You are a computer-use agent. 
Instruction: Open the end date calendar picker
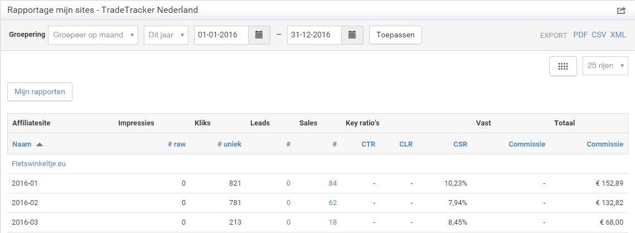tap(352, 35)
